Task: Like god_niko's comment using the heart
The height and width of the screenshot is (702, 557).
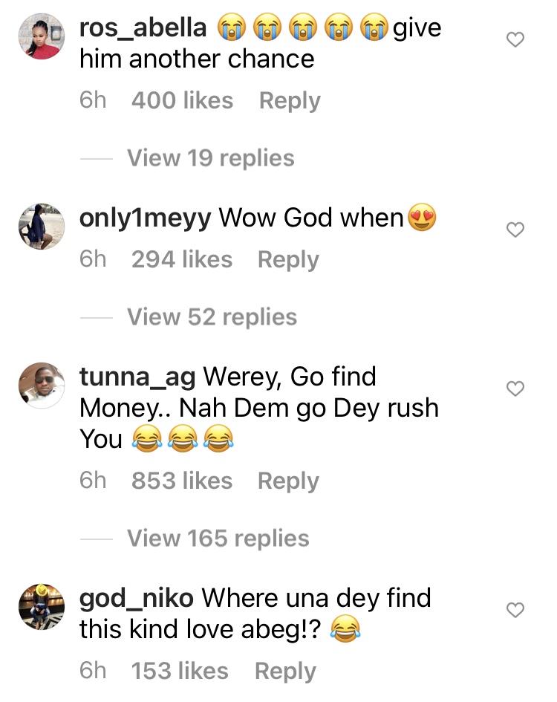Action: [515, 610]
